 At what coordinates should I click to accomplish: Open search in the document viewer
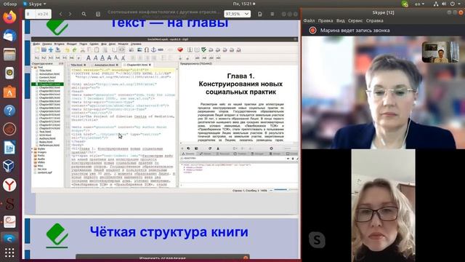point(84,14)
